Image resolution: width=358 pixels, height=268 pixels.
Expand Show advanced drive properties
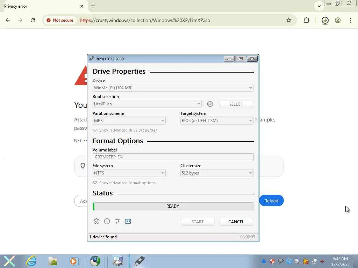(125, 131)
